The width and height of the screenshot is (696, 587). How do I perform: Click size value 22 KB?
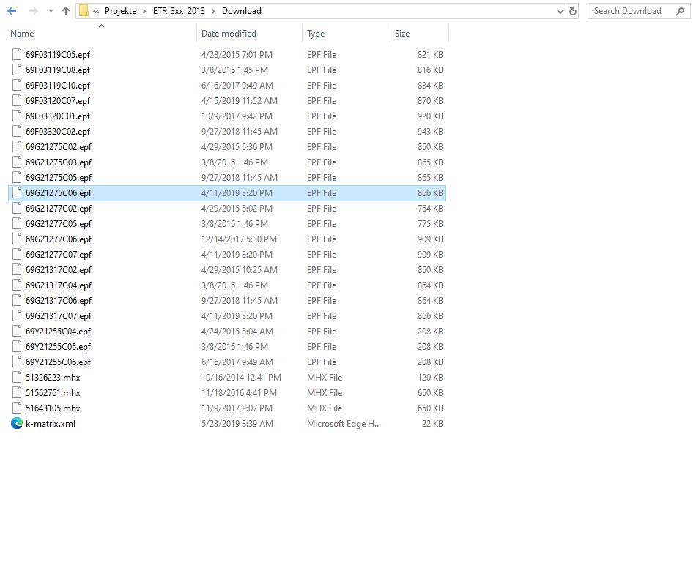432,423
